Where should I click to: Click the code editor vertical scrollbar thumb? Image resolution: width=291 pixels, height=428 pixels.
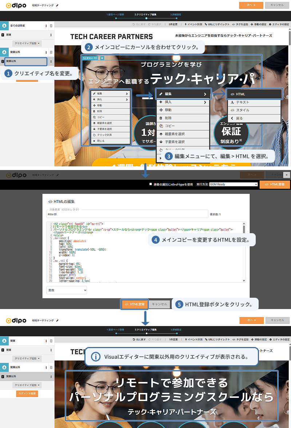click(244, 229)
